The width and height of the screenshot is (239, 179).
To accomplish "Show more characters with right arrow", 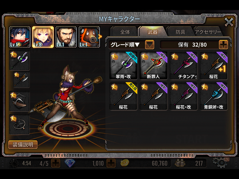I will tap(100, 37).
